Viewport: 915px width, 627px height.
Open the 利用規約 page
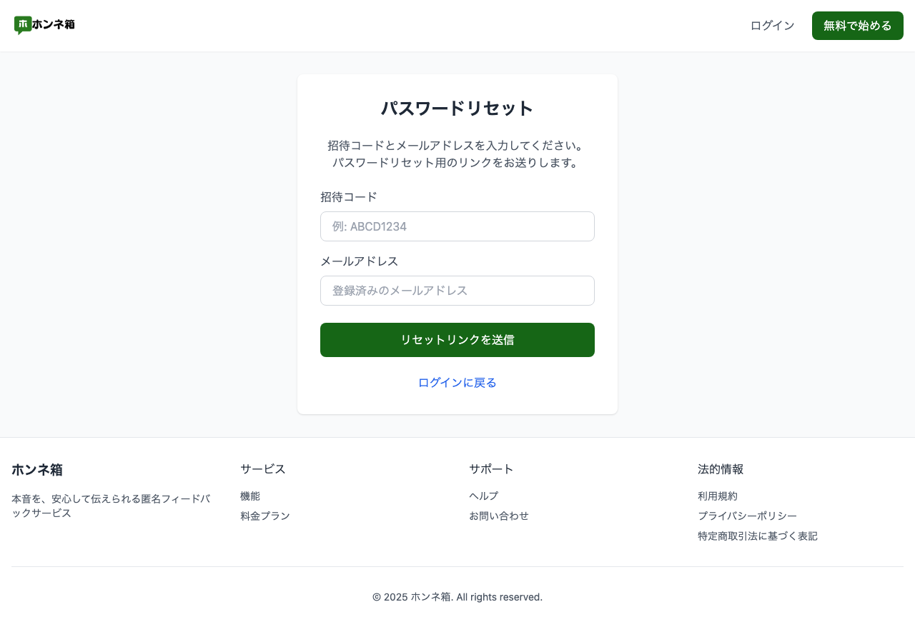pos(717,496)
